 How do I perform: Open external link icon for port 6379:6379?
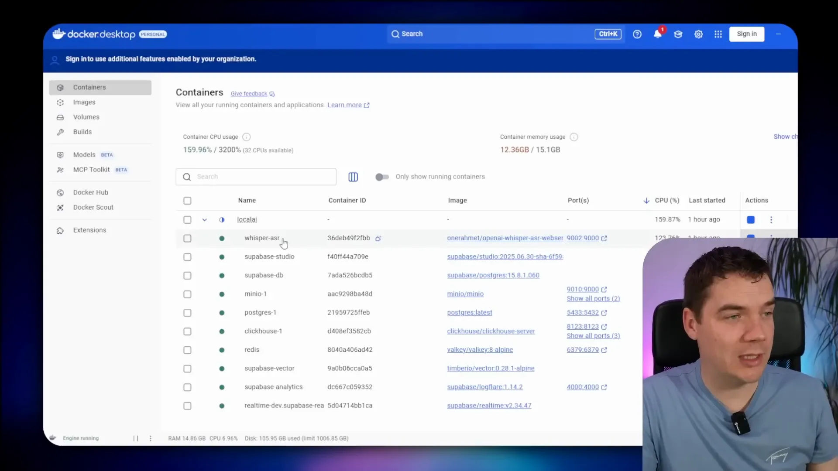coord(604,350)
